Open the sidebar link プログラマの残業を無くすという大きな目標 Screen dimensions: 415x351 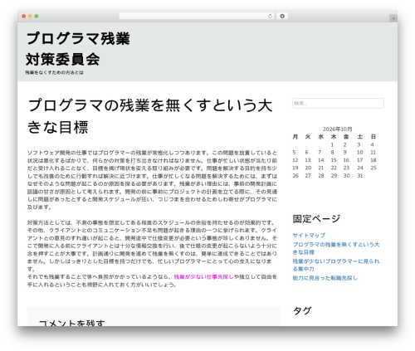tap(336, 248)
